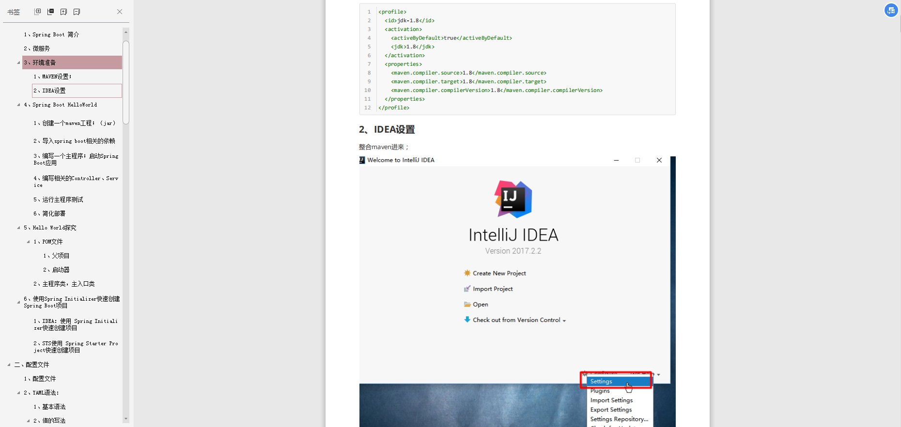Open 2、导入spring boot相关的依赖 bookmark

click(x=74, y=141)
